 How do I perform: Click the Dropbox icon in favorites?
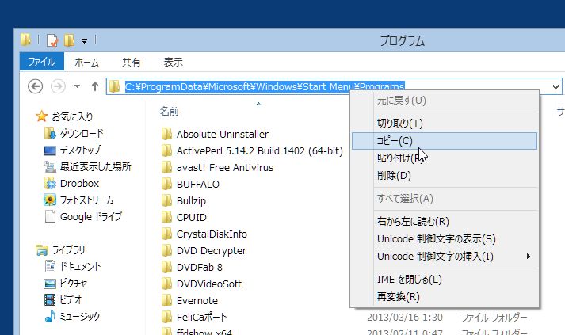click(x=50, y=184)
